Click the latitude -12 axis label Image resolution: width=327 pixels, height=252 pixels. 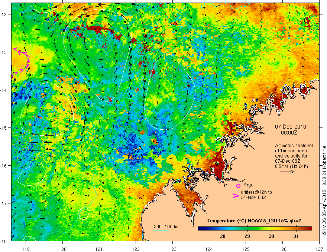(x=4, y=14)
